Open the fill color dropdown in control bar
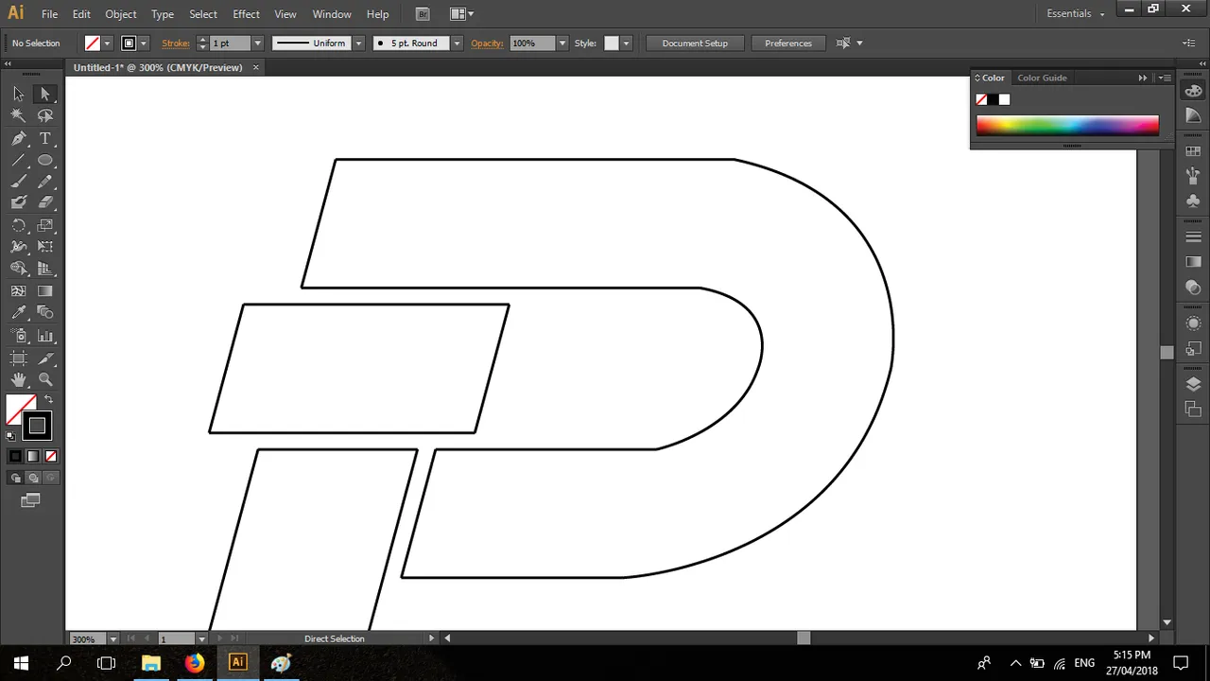Viewport: 1210px width, 681px height. coord(107,44)
